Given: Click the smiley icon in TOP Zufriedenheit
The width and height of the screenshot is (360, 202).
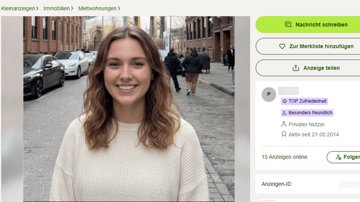Looking at the screenshot, I should pos(285,102).
